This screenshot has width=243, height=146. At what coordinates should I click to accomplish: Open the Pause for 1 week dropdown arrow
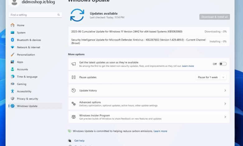(x=223, y=77)
